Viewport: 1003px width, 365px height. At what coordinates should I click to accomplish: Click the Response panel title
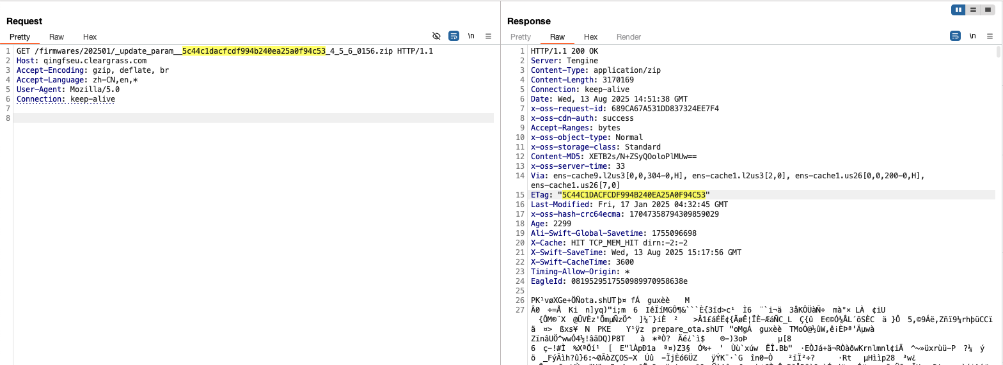click(x=528, y=21)
